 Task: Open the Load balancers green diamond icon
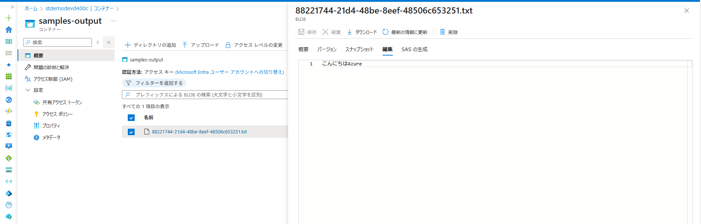coord(9,158)
